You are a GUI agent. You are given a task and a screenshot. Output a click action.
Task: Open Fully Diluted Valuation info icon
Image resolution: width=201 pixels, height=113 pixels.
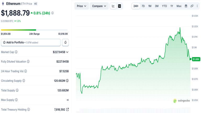(28, 61)
